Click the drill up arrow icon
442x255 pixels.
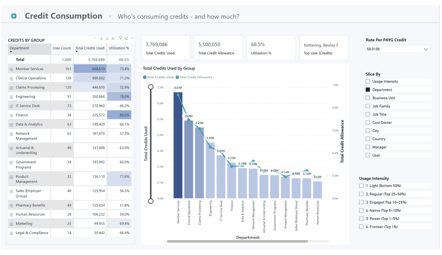pyautogui.click(x=95, y=38)
